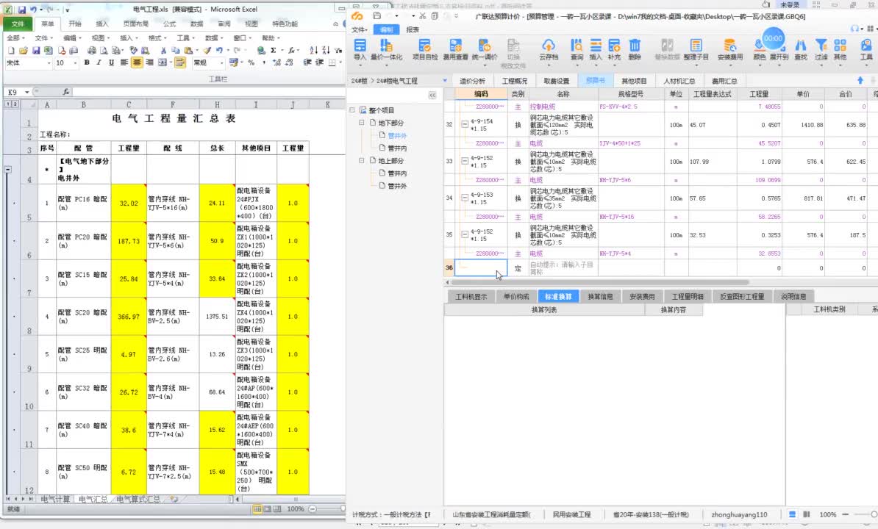Open 查询 query tool in GBQ

coord(577,46)
